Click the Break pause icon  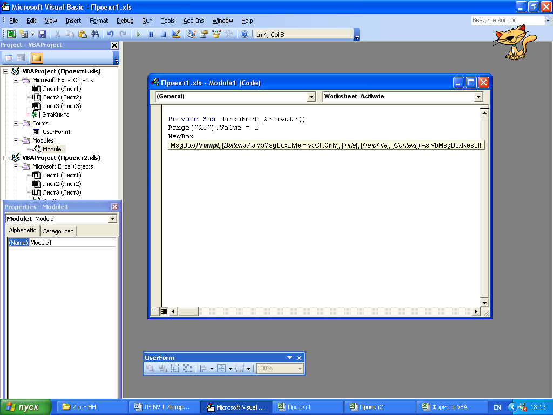[x=151, y=34]
